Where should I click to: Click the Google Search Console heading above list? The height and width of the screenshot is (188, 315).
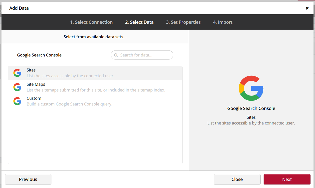click(39, 55)
